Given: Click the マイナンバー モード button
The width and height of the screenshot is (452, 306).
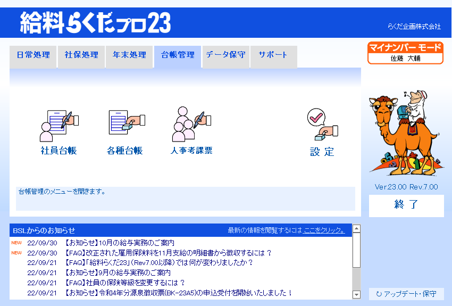Looking at the screenshot, I should pyautogui.click(x=405, y=53).
